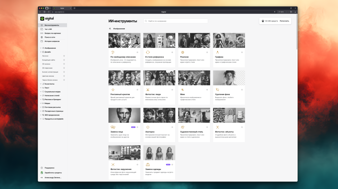Open a new browser tab with the plus icon
The height and width of the screenshot is (189, 338).
click(74, 8)
